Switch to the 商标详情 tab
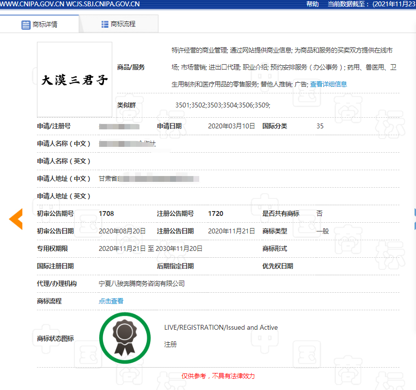The image size is (416, 390). click(x=39, y=24)
